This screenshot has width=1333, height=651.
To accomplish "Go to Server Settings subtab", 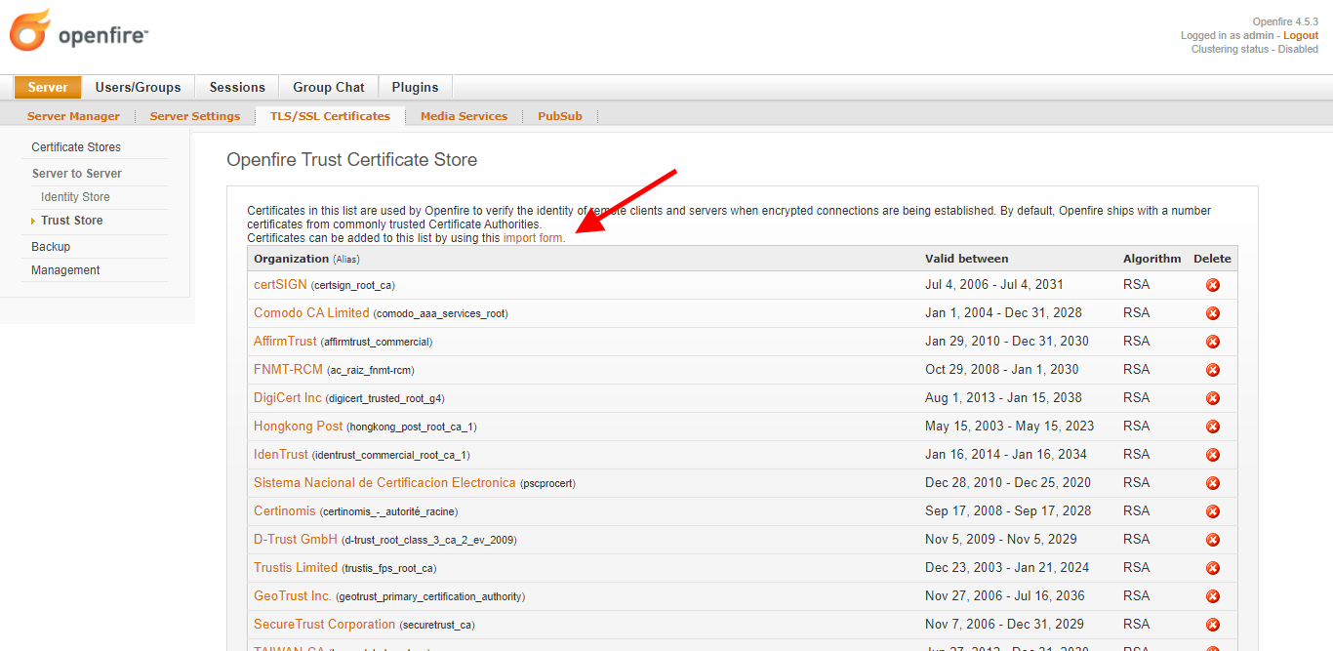I will [195, 116].
